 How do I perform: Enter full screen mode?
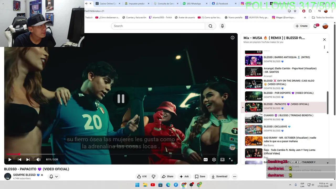click(231, 159)
